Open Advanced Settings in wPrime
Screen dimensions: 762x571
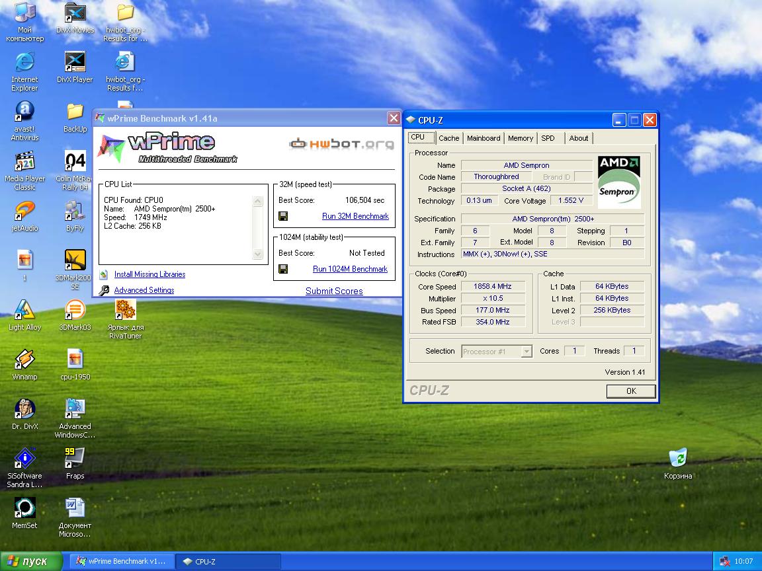pos(144,290)
